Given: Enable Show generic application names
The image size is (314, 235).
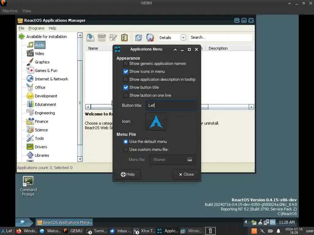Looking at the screenshot, I should pyautogui.click(x=126, y=64).
